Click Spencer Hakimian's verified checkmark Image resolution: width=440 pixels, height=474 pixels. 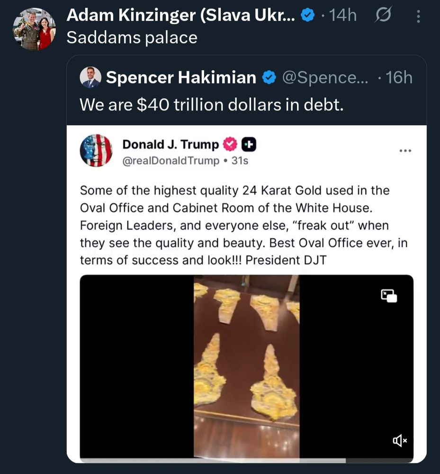269,78
